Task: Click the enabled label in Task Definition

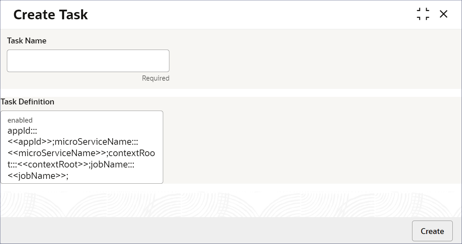Action: (20, 120)
